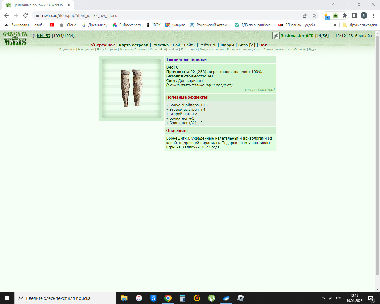Open Рейтинги menu item
Viewport: 380px width, 304px height.
pyautogui.click(x=208, y=45)
